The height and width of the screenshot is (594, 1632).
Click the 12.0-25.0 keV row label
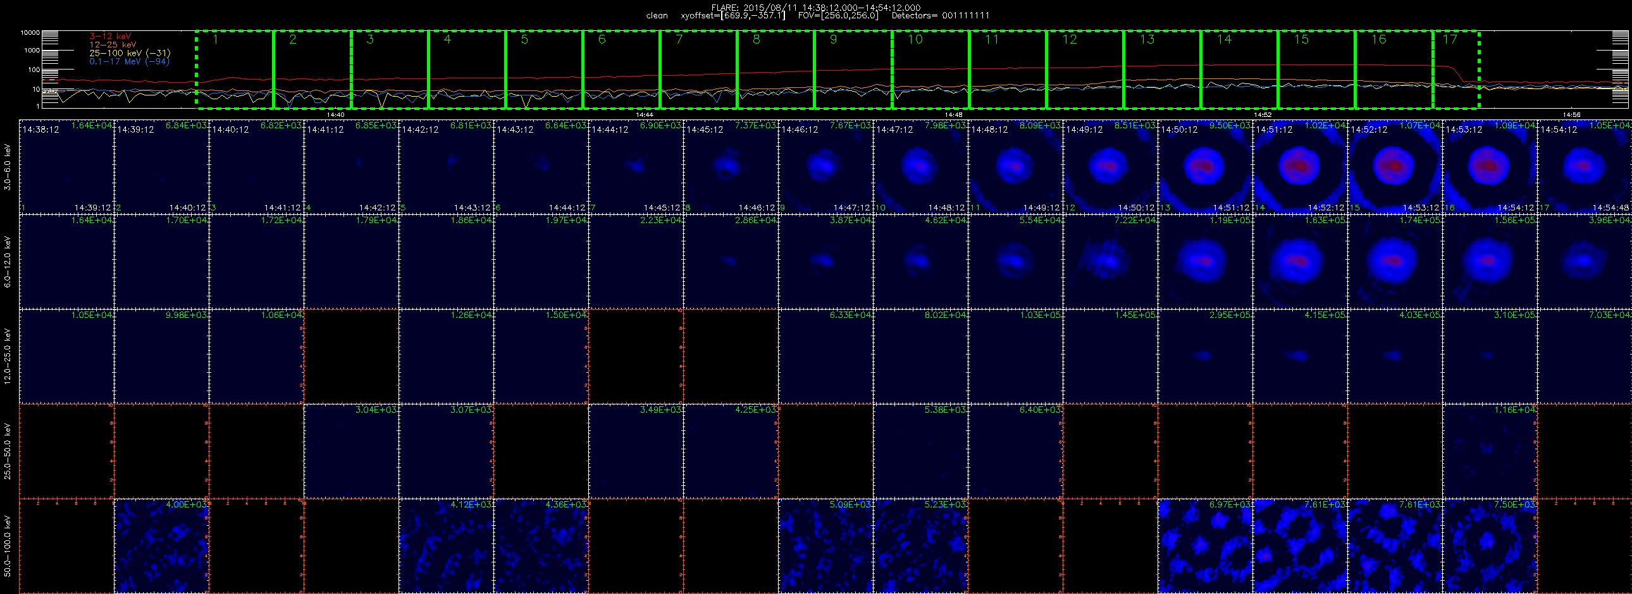pyautogui.click(x=8, y=356)
